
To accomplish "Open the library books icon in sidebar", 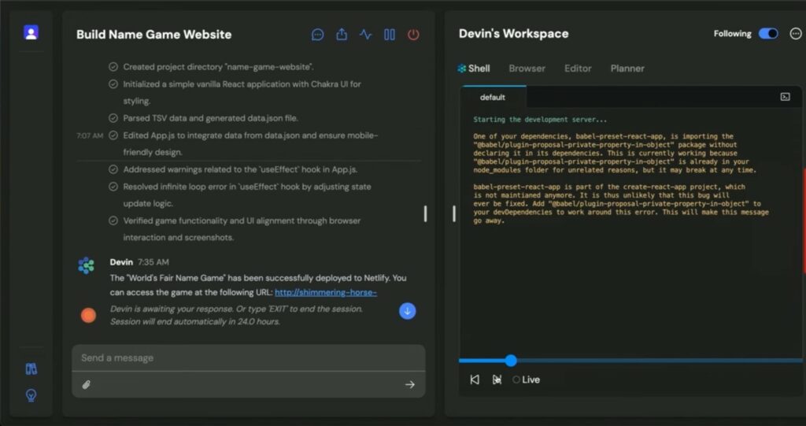I will (x=31, y=369).
